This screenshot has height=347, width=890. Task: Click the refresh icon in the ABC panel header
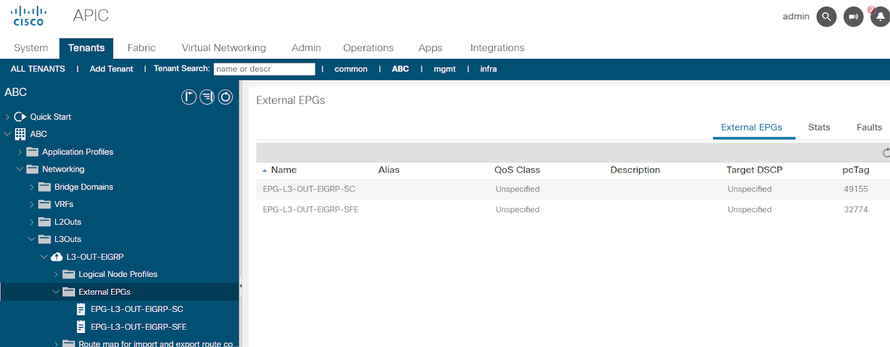click(225, 97)
